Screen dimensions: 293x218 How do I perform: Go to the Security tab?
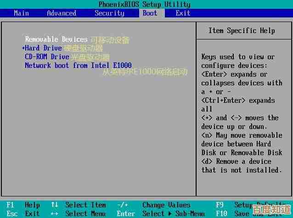[109, 13]
